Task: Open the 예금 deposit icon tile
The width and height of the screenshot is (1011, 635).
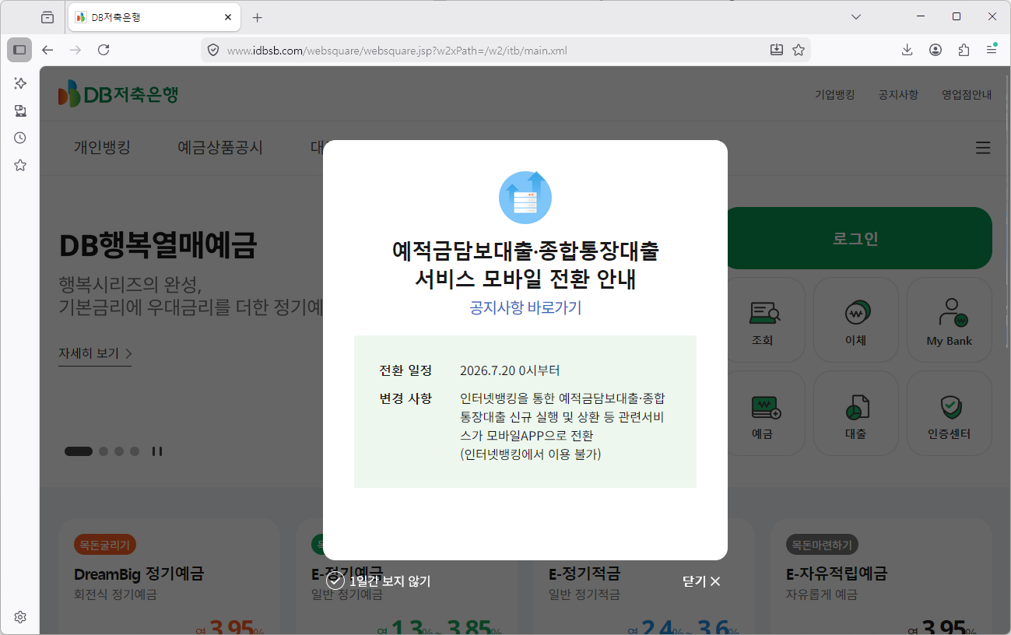Action: (762, 413)
